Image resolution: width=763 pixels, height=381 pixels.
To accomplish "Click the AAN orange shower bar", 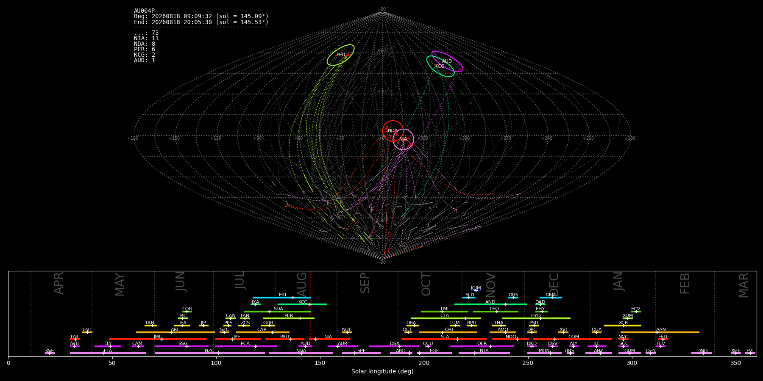I will (660, 332).
